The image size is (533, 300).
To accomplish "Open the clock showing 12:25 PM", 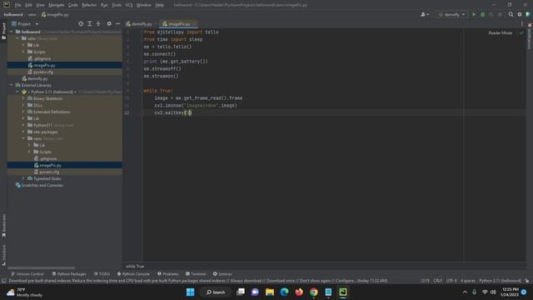I will (510, 292).
